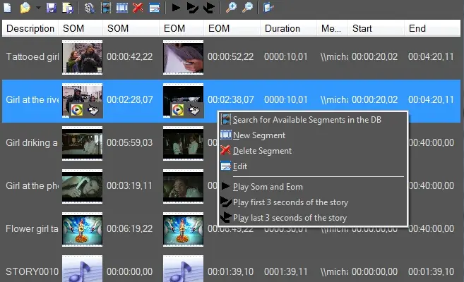Click the Duration column header

click(x=281, y=28)
